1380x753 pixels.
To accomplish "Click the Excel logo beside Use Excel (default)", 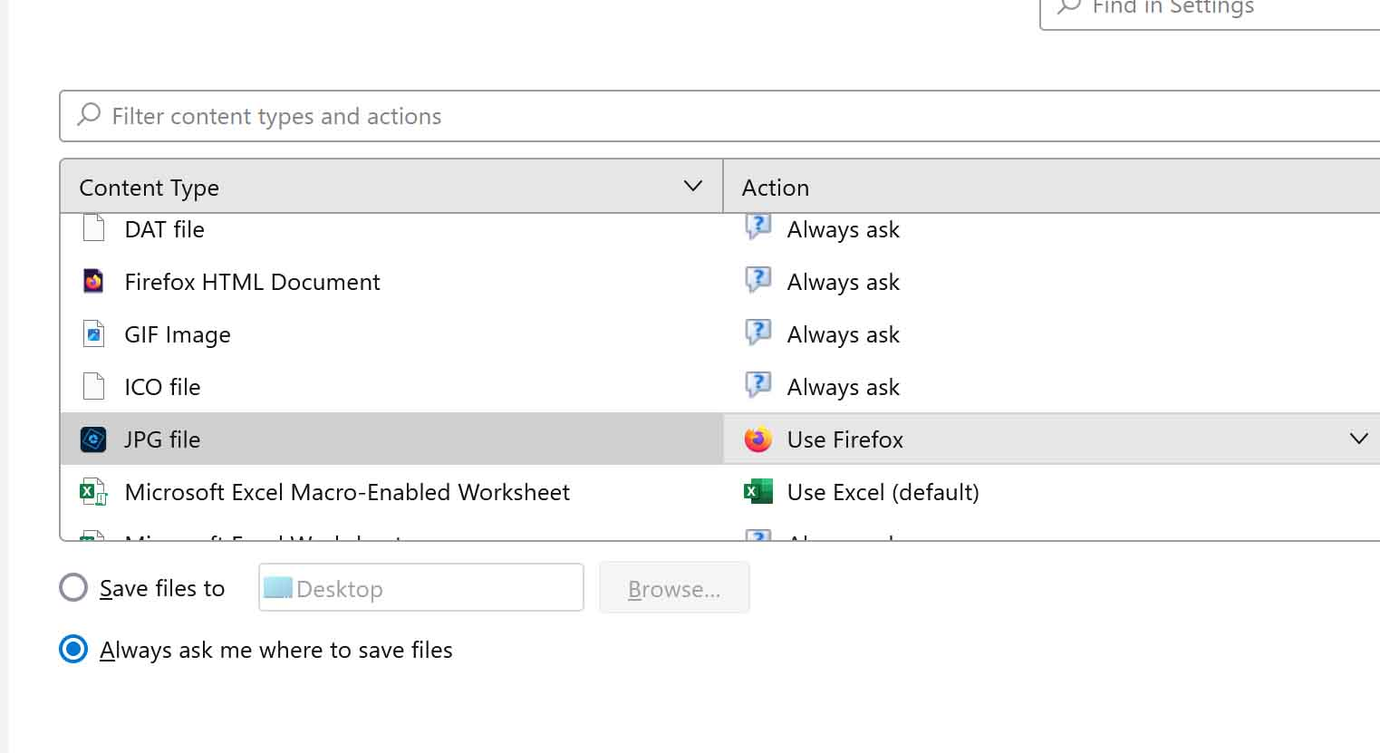I will (758, 492).
